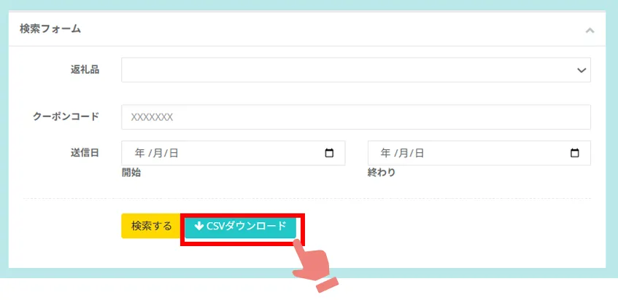618x300 pixels.
Task: Focus the クーポンコード input field
Action: click(x=356, y=117)
